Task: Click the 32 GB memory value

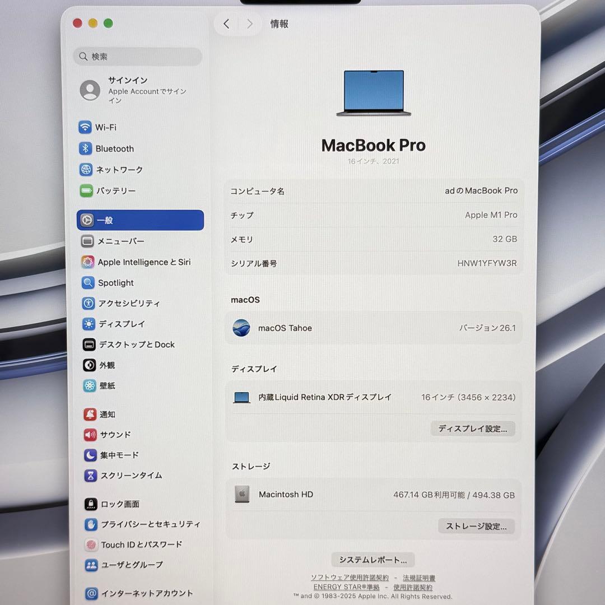Action: pyautogui.click(x=505, y=239)
